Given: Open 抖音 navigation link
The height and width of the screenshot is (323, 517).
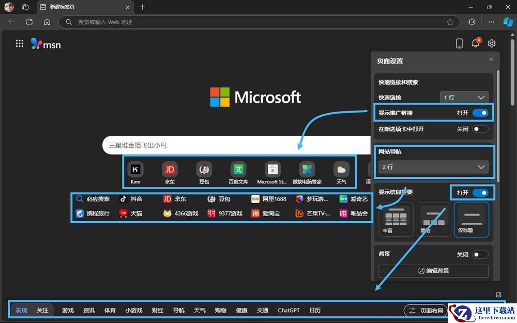Looking at the screenshot, I should [x=131, y=199].
